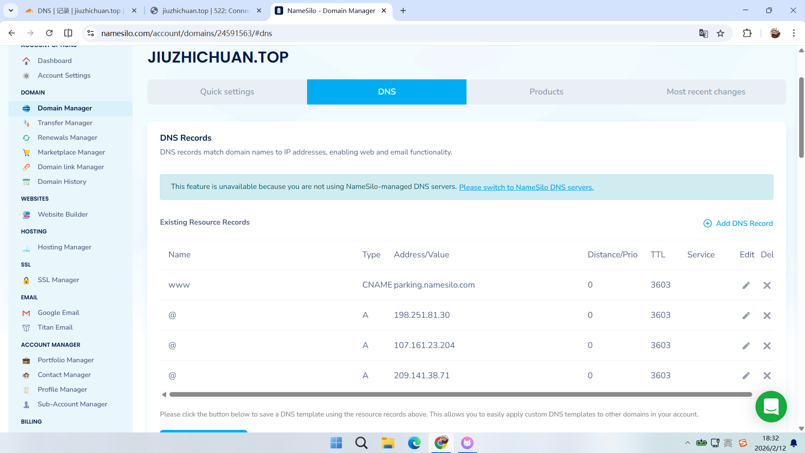Screen dimensions: 805x453
Task: Delete the 209.141.38.71 A record
Action: (767, 376)
